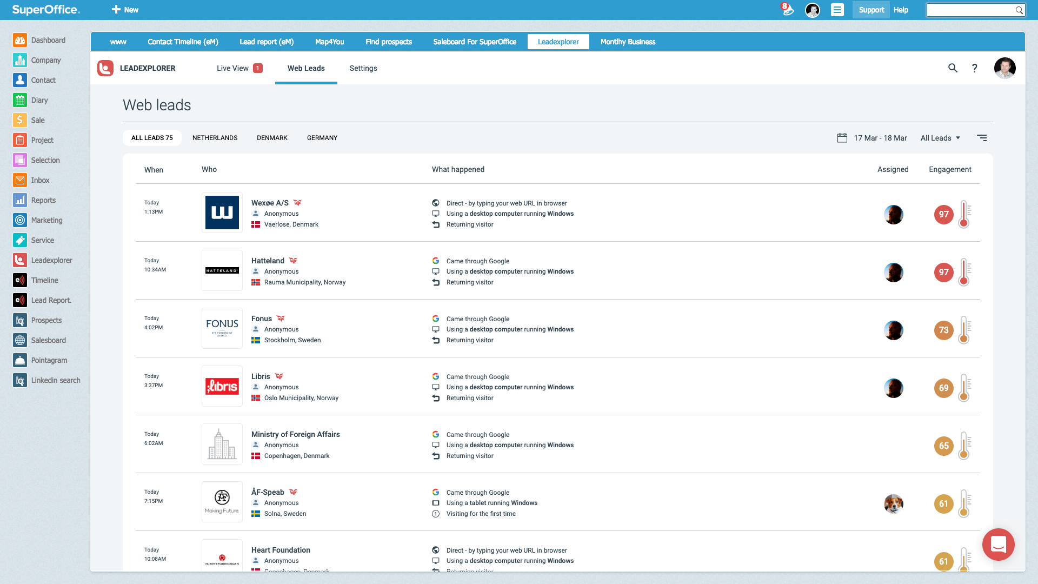This screenshot has height=584, width=1038.
Task: Click the Libris logo thumbnail
Action: (x=222, y=386)
